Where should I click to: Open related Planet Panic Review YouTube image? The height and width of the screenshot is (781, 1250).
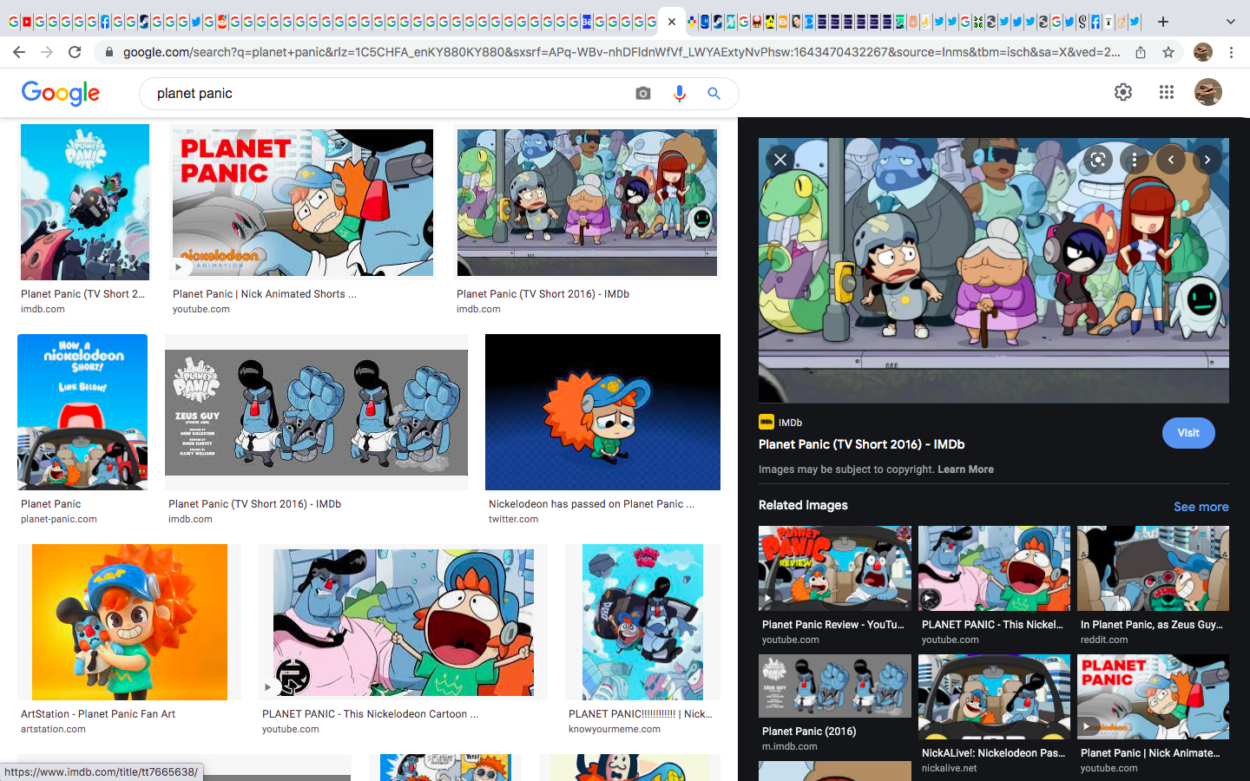pyautogui.click(x=835, y=568)
